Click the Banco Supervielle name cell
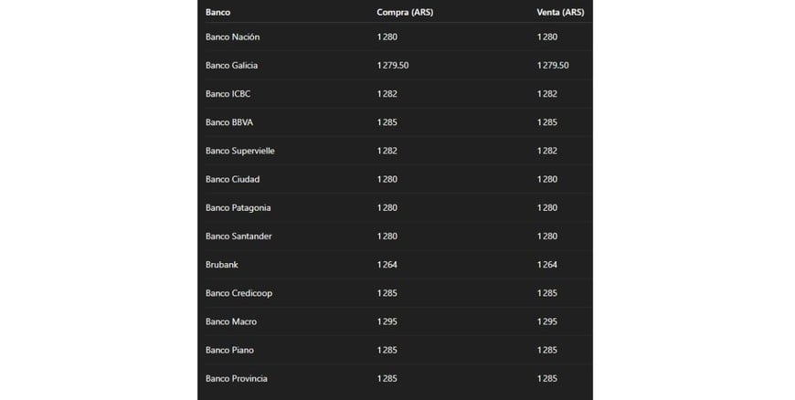Image resolution: width=795 pixels, height=400 pixels. tap(240, 151)
